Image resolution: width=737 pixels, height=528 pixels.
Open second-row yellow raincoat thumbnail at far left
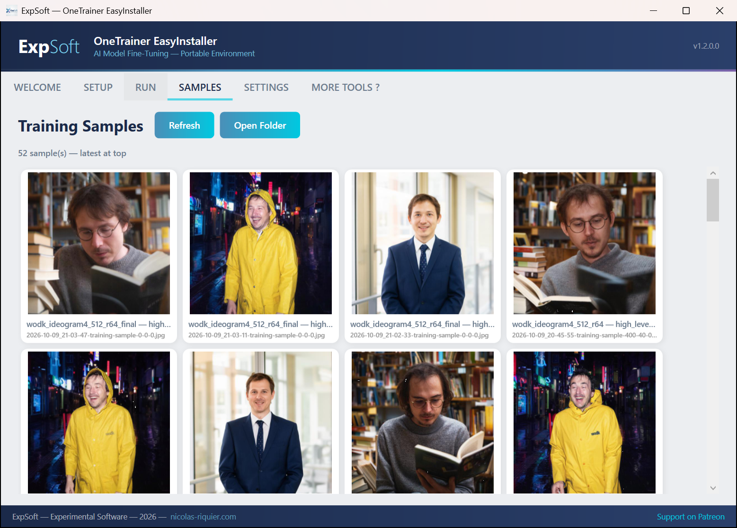click(x=99, y=422)
